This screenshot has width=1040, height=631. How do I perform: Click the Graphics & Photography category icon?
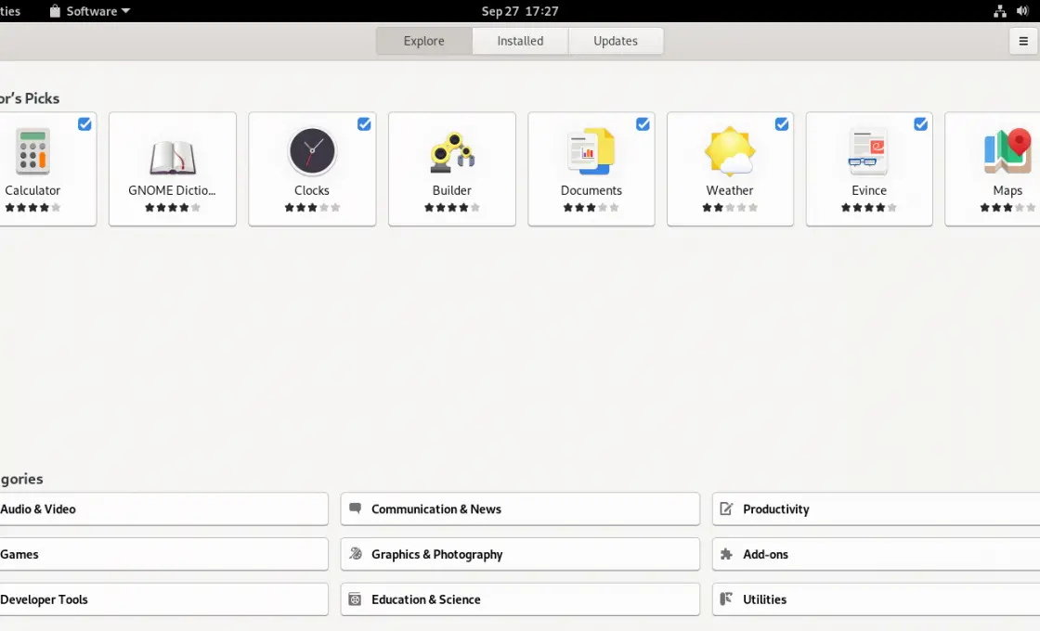coord(356,553)
